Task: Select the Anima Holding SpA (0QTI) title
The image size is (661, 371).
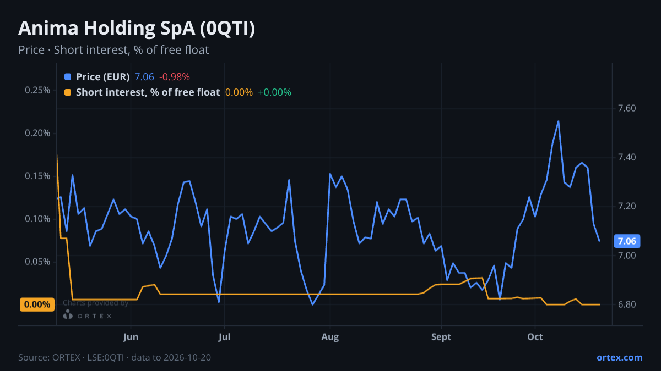Action: [x=137, y=29]
